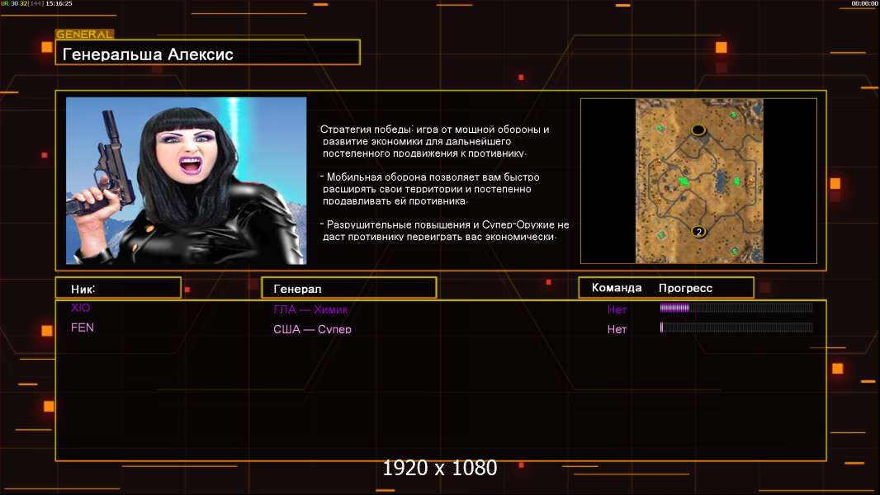
Task: Click start position marker 2 on minimap
Action: tap(698, 232)
